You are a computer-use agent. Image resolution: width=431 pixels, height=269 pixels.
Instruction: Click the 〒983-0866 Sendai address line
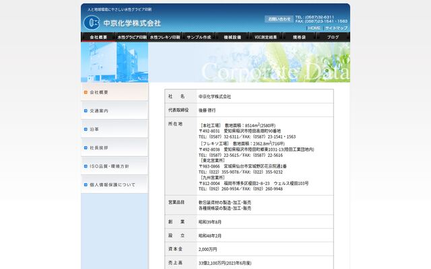pos(242,166)
